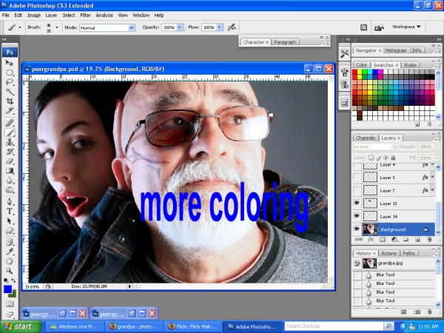The height and width of the screenshot is (333, 444).
Task: Delete layer using Layers trash icon
Action: [x=429, y=240]
